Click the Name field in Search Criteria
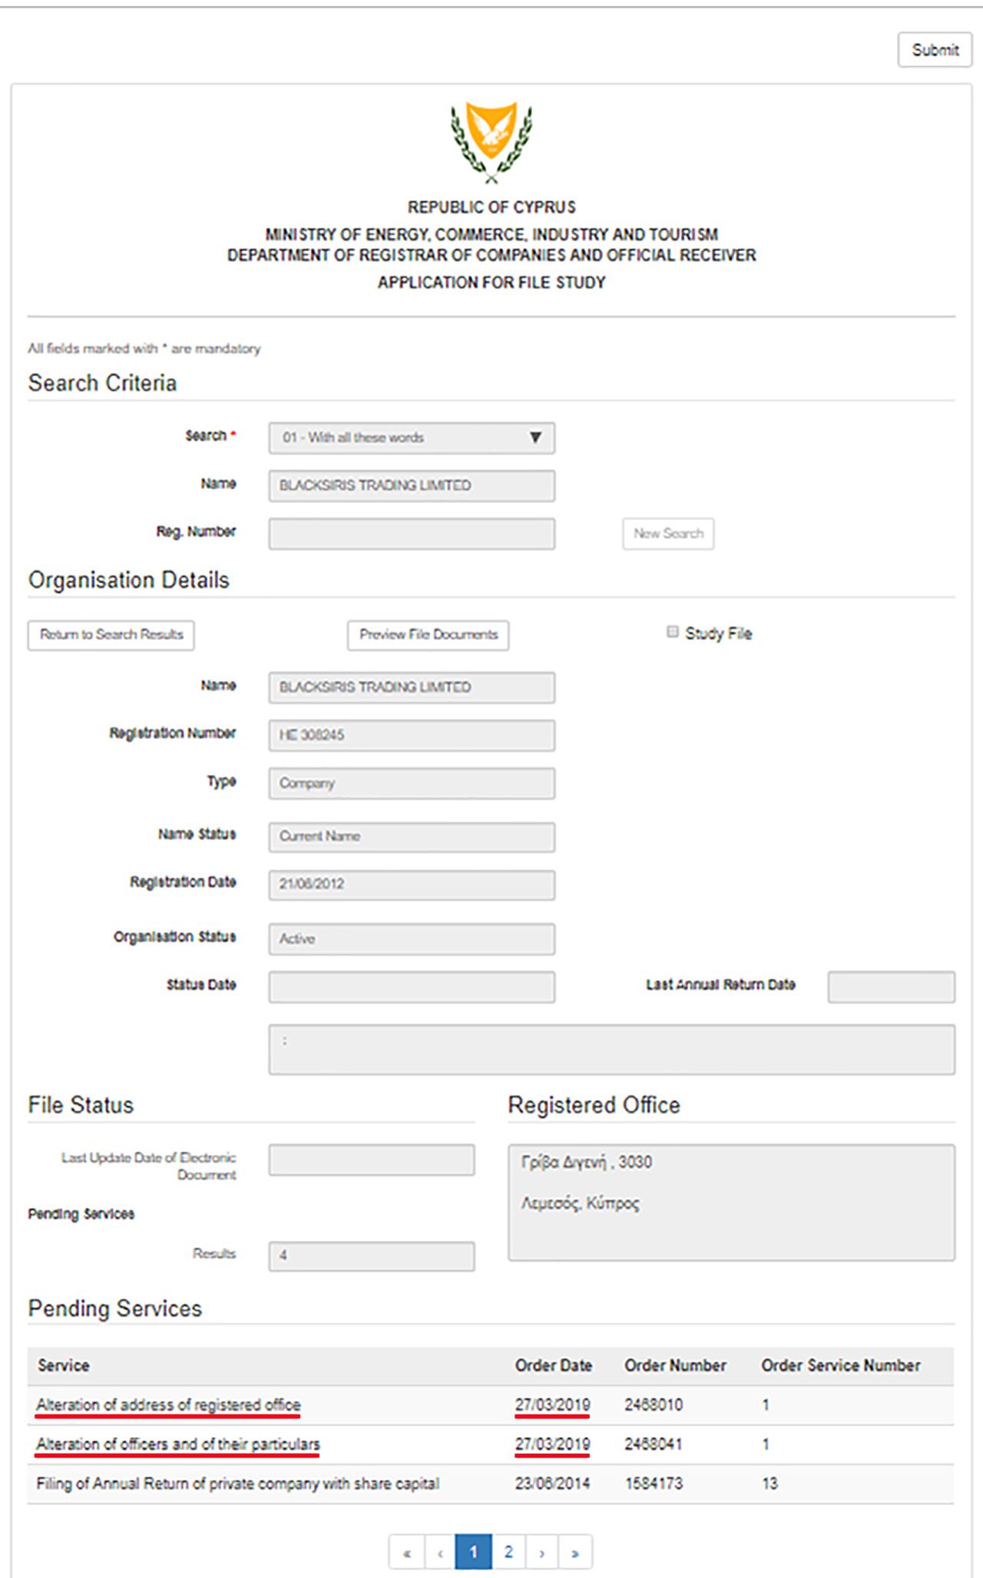This screenshot has width=983, height=1578. click(x=412, y=486)
